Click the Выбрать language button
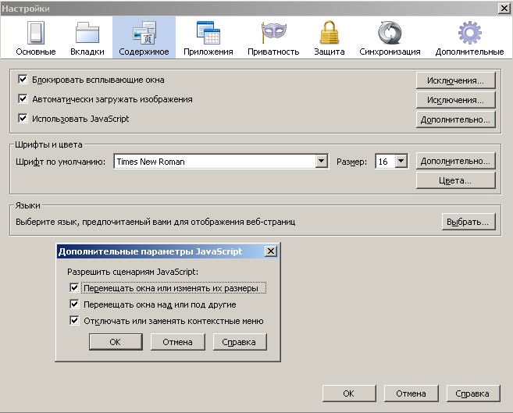 (x=468, y=222)
